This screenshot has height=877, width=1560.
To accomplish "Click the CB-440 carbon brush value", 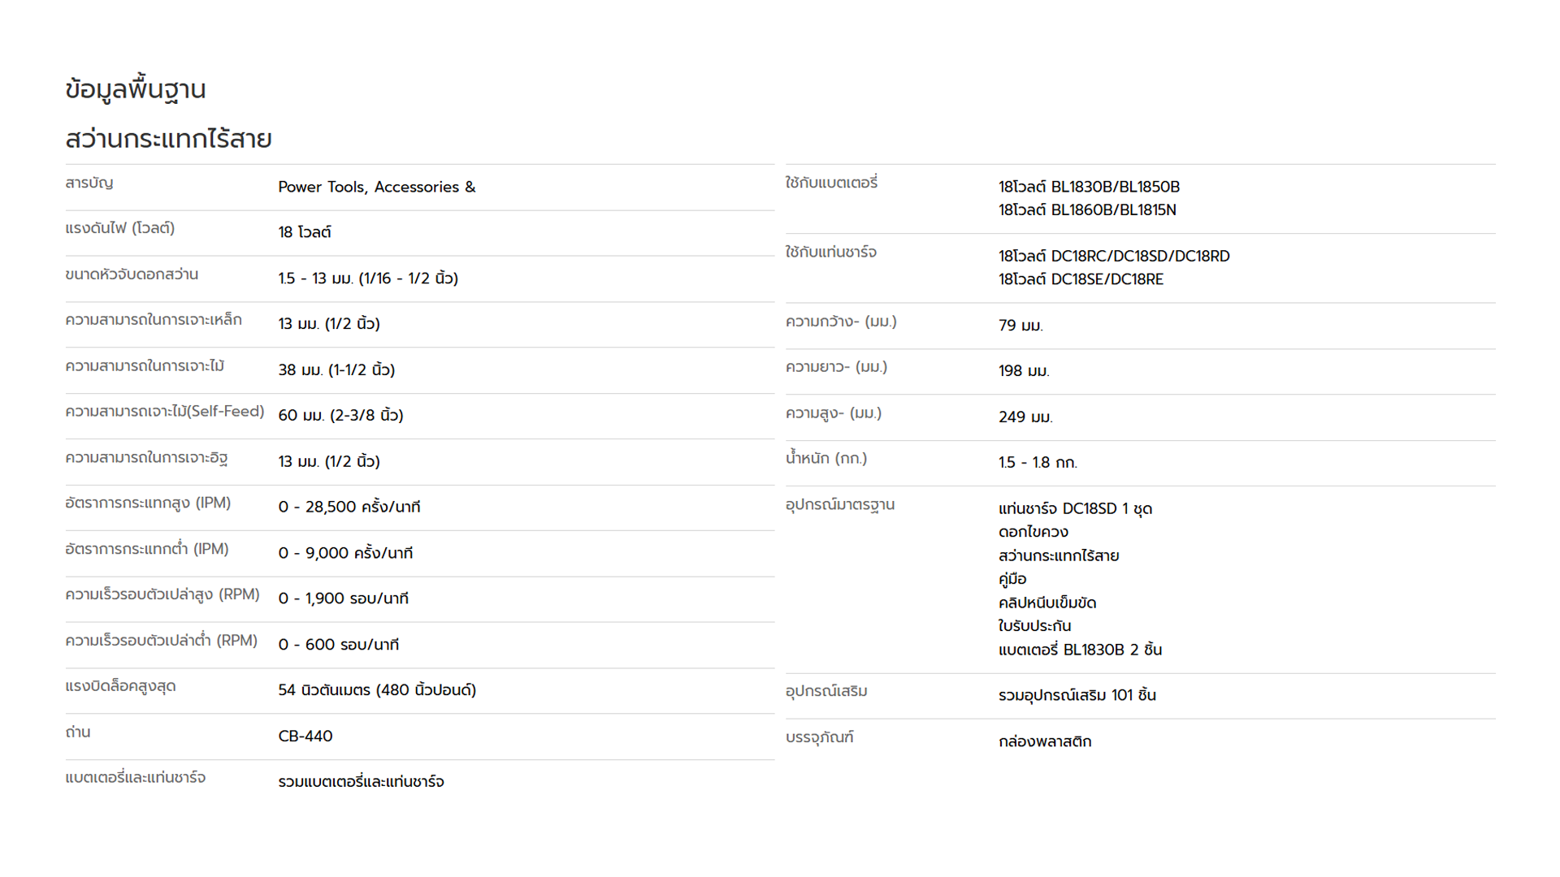I will 305,737.
